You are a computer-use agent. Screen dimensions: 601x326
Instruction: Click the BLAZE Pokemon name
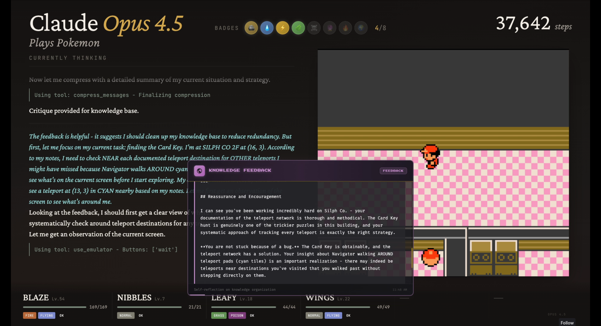(x=36, y=298)
